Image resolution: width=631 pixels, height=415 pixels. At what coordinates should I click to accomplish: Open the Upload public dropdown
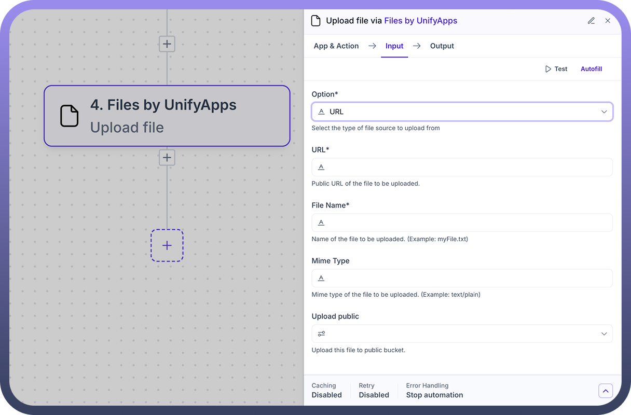(x=462, y=334)
